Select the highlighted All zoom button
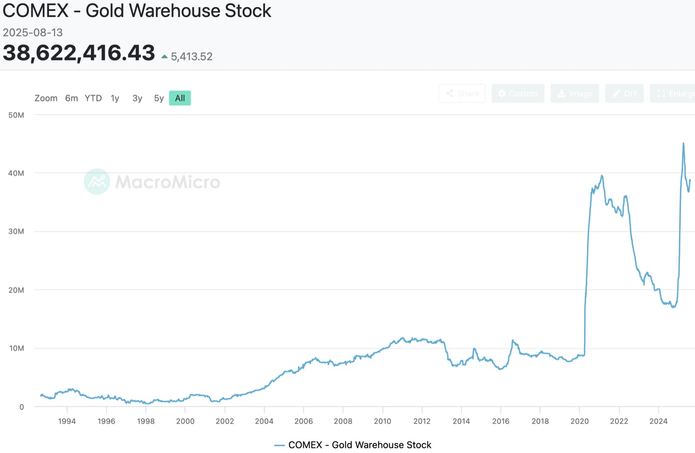This screenshot has height=453, width=695. 180,98
